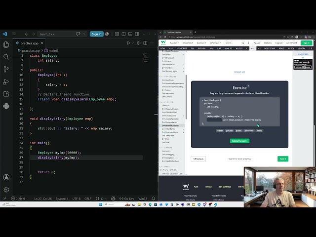
Task: Click the VS Code Sign In button
Action: [97, 34]
